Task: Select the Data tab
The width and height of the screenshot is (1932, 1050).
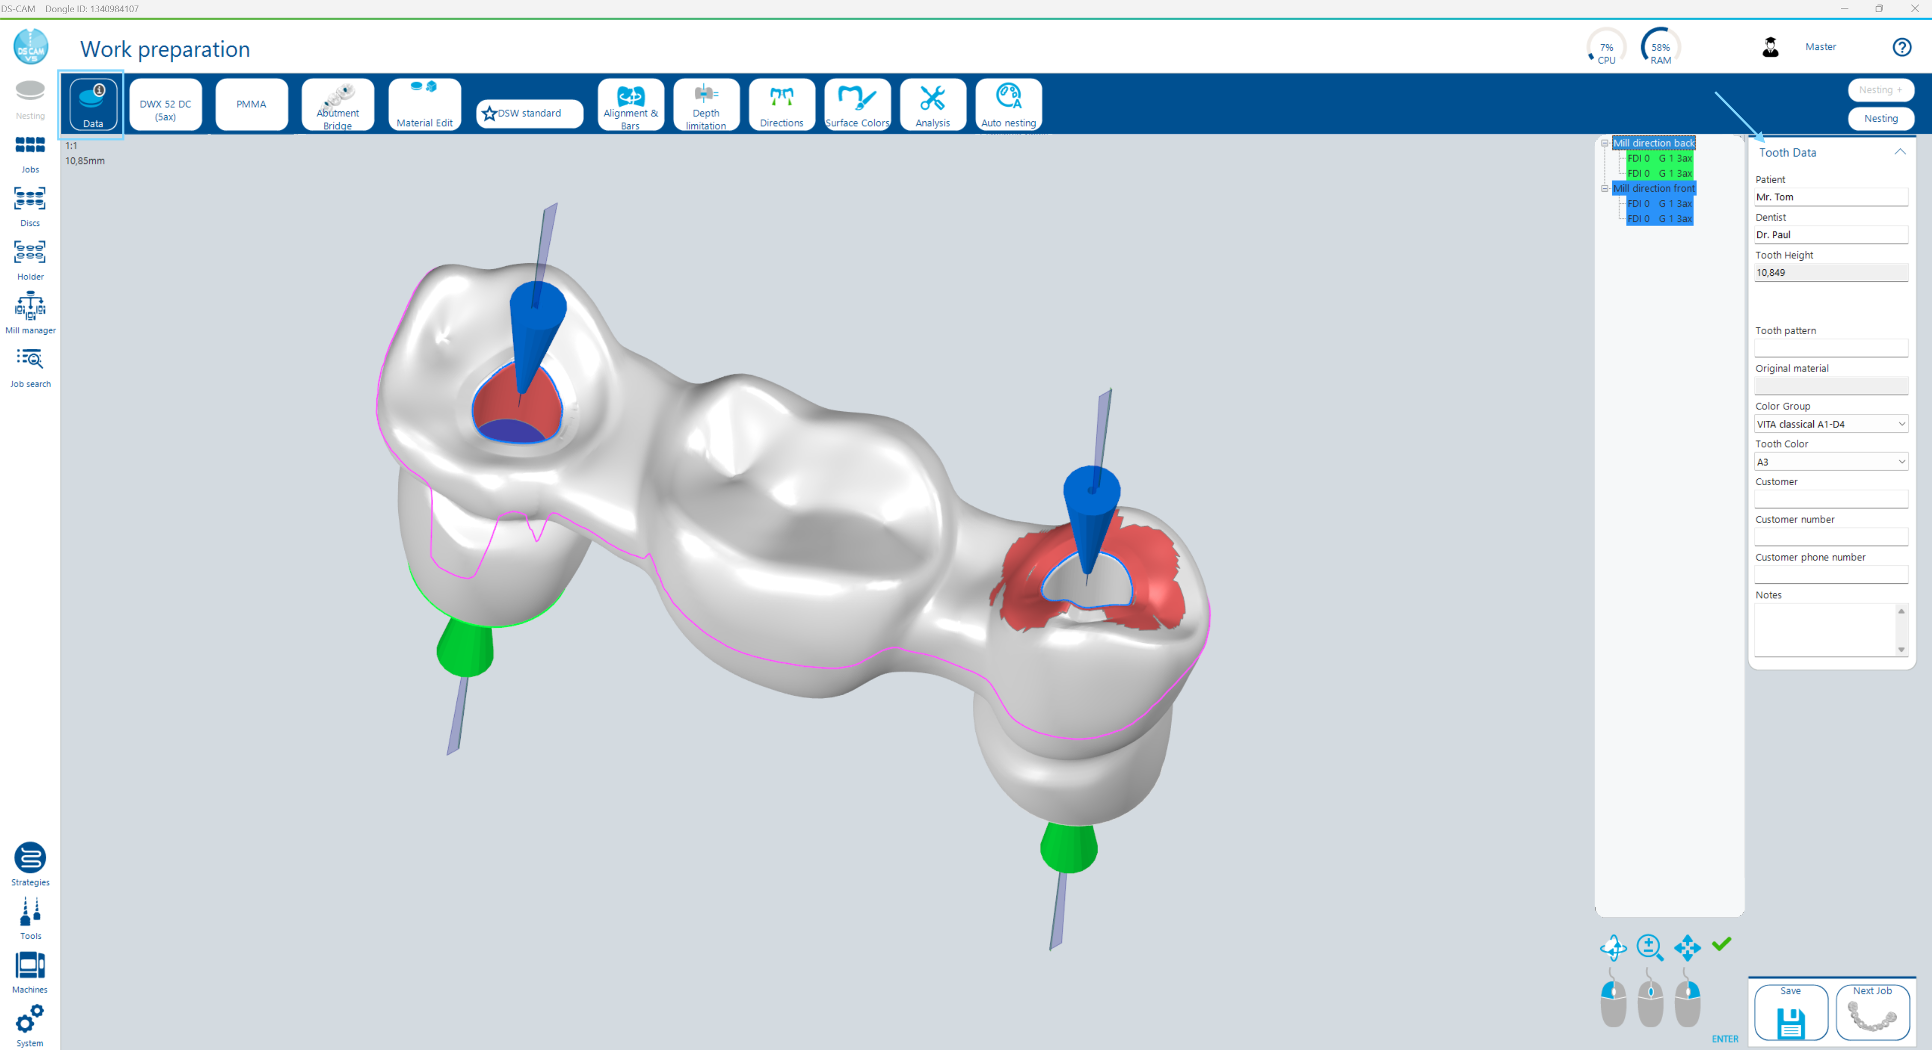Action: (x=93, y=104)
